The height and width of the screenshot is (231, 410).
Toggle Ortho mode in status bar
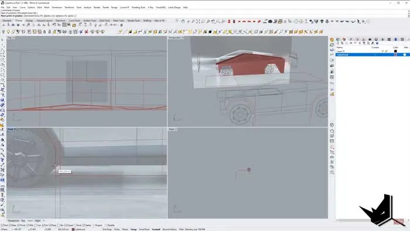click(x=117, y=229)
